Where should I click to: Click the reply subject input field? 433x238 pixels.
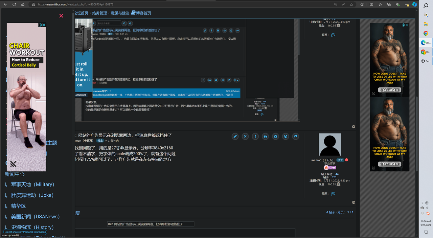[x=151, y=224]
